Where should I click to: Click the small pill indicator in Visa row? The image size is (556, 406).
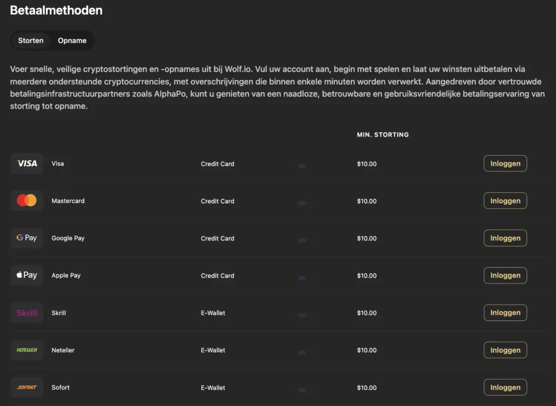(x=302, y=166)
